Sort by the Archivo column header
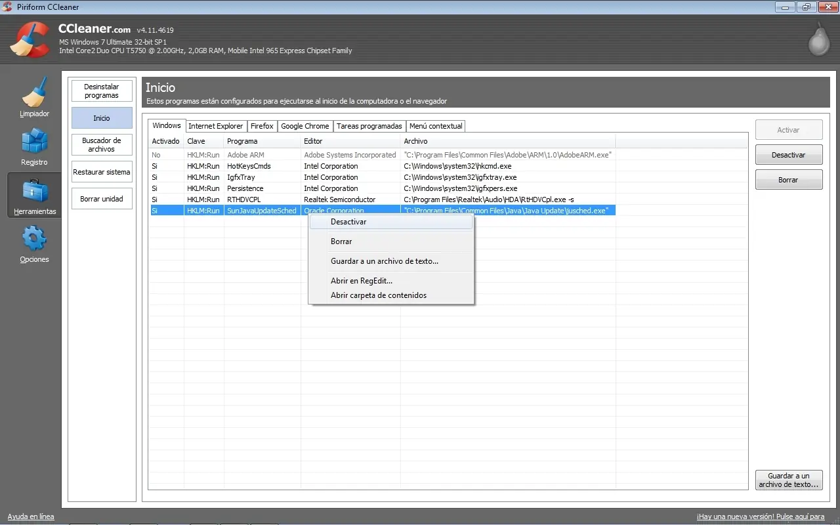 pyautogui.click(x=508, y=141)
